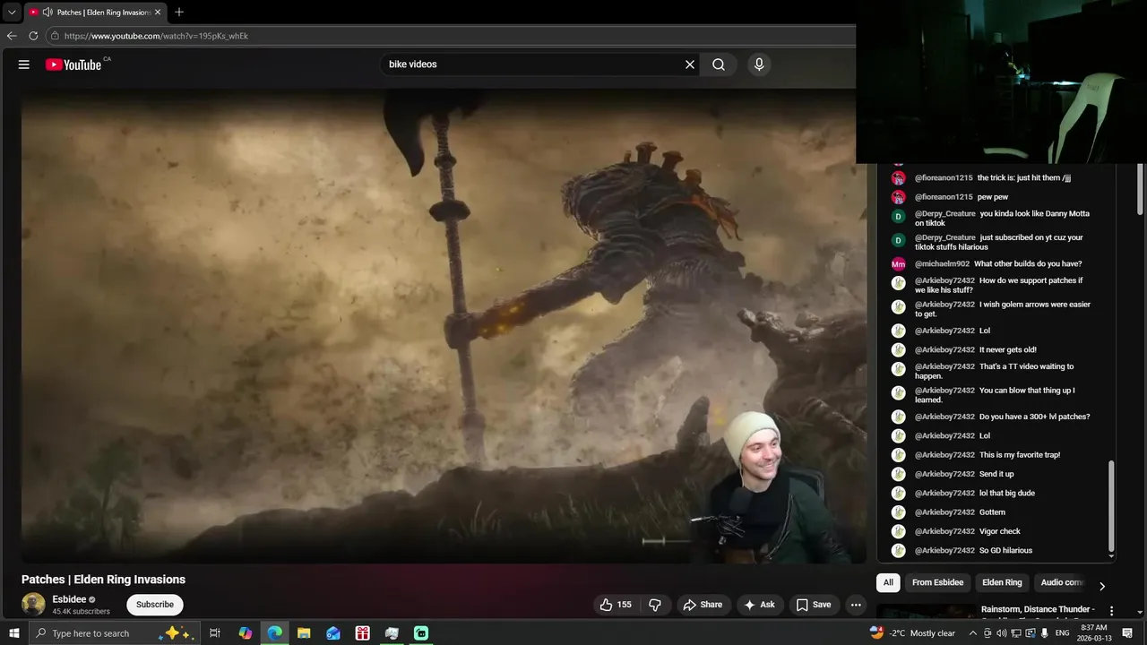Save the video to a playlist
Image resolution: width=1147 pixels, height=645 pixels.
coord(814,605)
